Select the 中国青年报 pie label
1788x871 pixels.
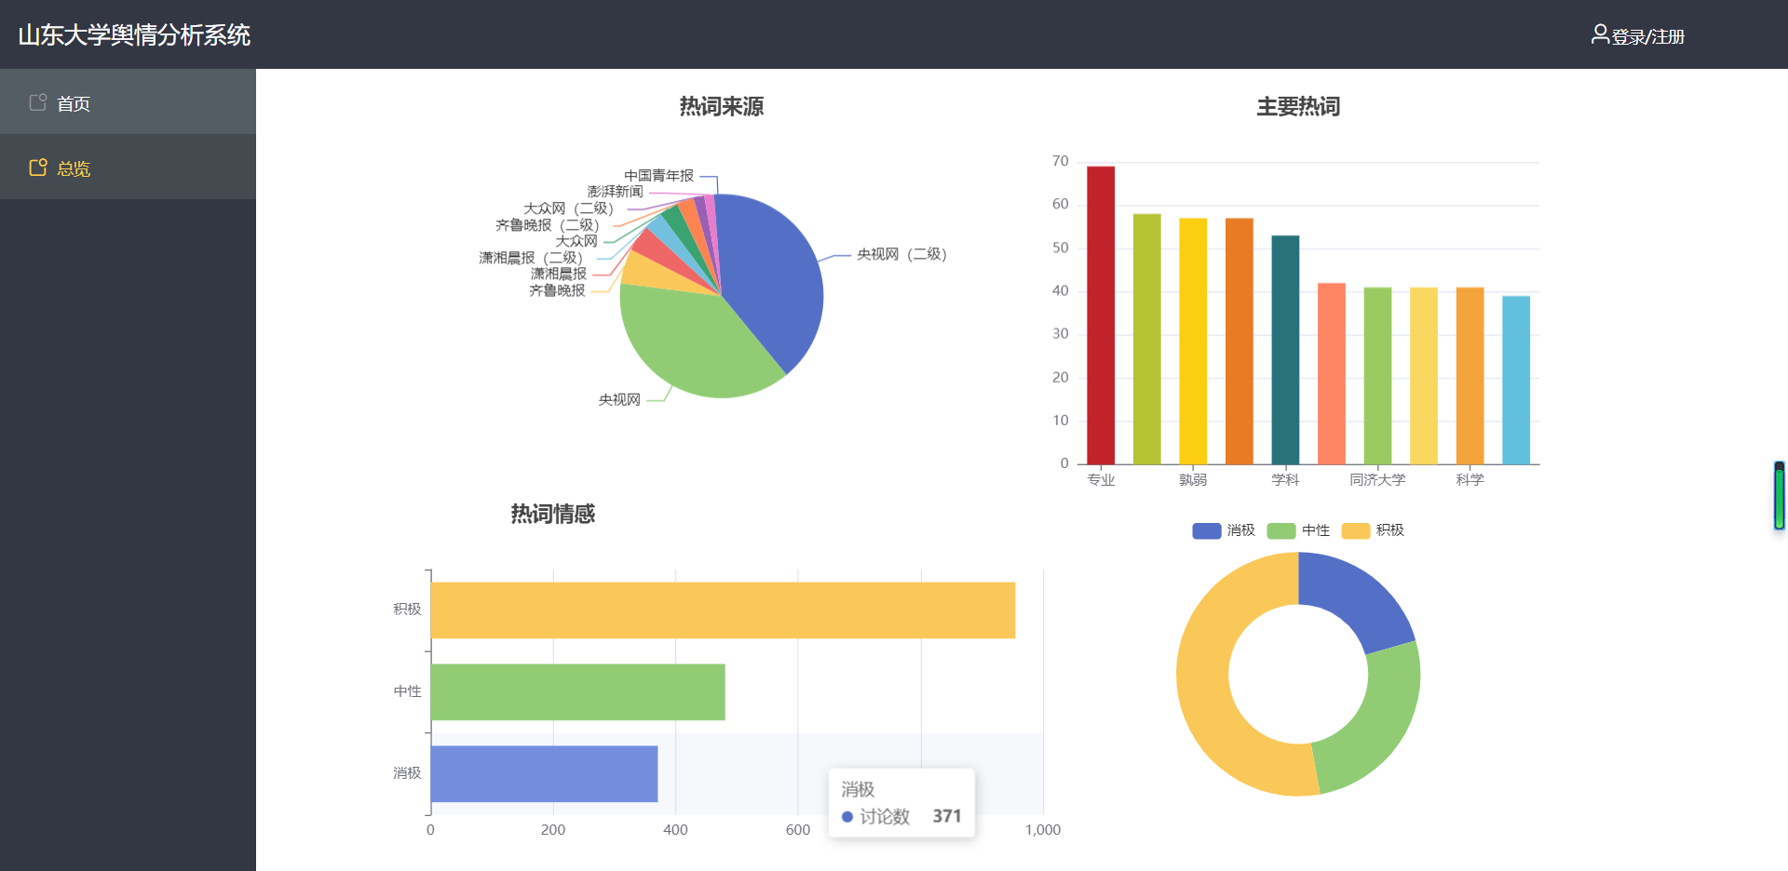[x=658, y=175]
